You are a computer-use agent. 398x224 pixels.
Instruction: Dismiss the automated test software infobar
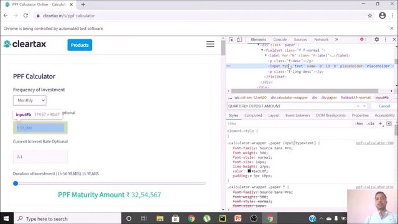click(392, 29)
